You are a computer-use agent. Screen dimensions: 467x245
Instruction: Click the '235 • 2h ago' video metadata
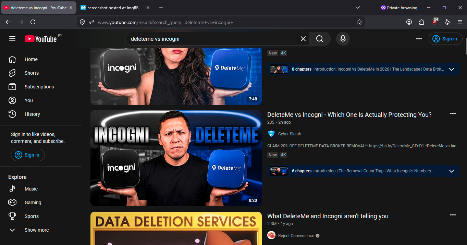point(279,122)
